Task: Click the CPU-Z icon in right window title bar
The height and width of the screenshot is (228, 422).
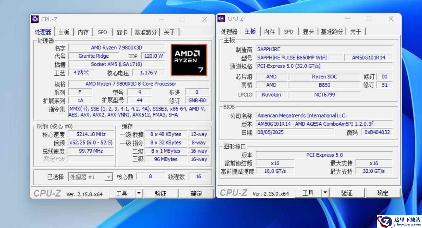Action: pos(221,19)
